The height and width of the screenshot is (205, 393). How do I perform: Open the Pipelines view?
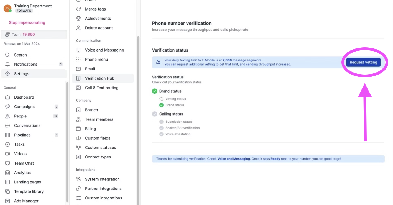(x=22, y=135)
